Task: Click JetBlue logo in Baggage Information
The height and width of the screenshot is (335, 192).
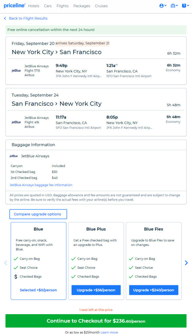Action: point(14,156)
